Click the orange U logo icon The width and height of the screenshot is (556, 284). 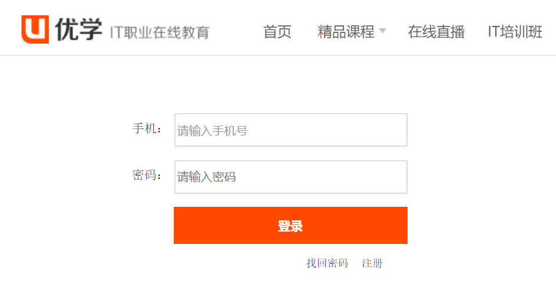coord(35,29)
